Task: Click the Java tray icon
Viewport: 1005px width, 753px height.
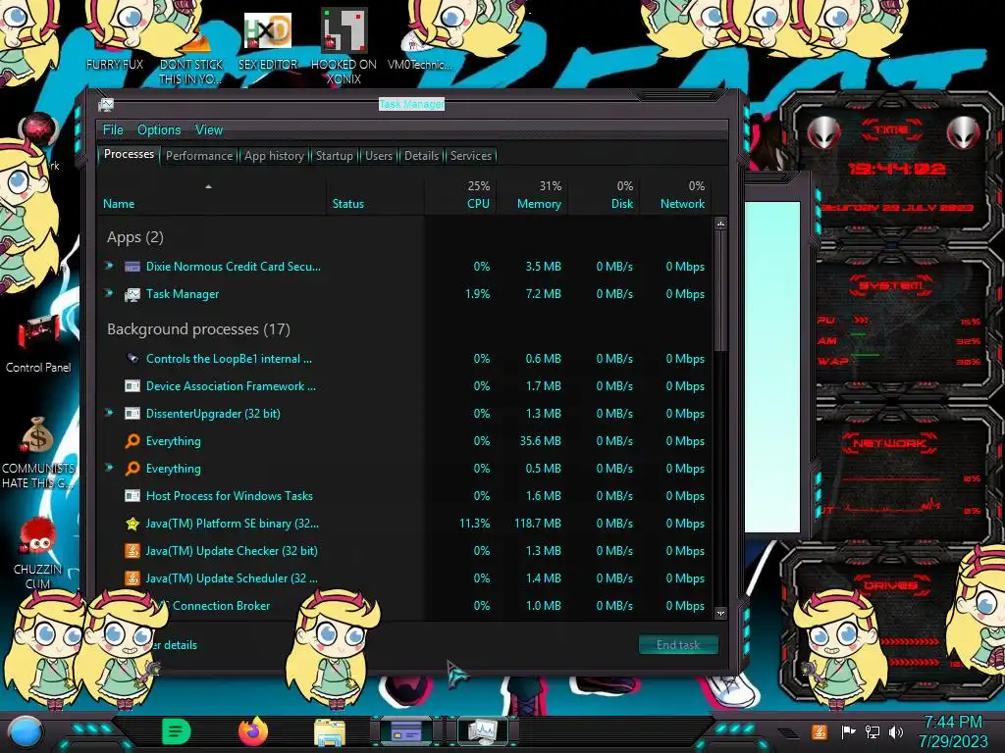Action: pyautogui.click(x=819, y=731)
